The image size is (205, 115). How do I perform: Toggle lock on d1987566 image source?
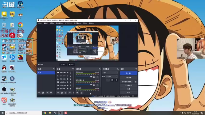click(x=70, y=85)
